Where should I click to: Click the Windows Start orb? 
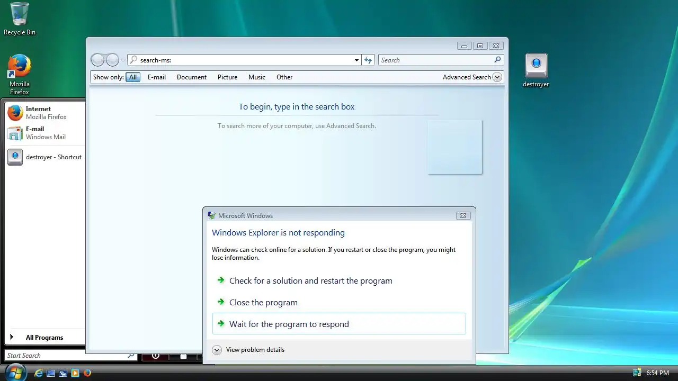coord(15,372)
